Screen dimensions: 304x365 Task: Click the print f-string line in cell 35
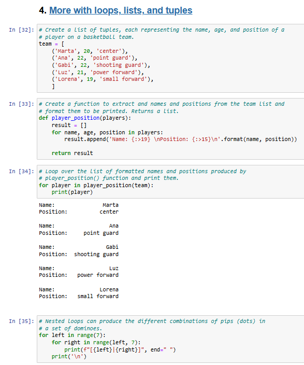click(120, 349)
